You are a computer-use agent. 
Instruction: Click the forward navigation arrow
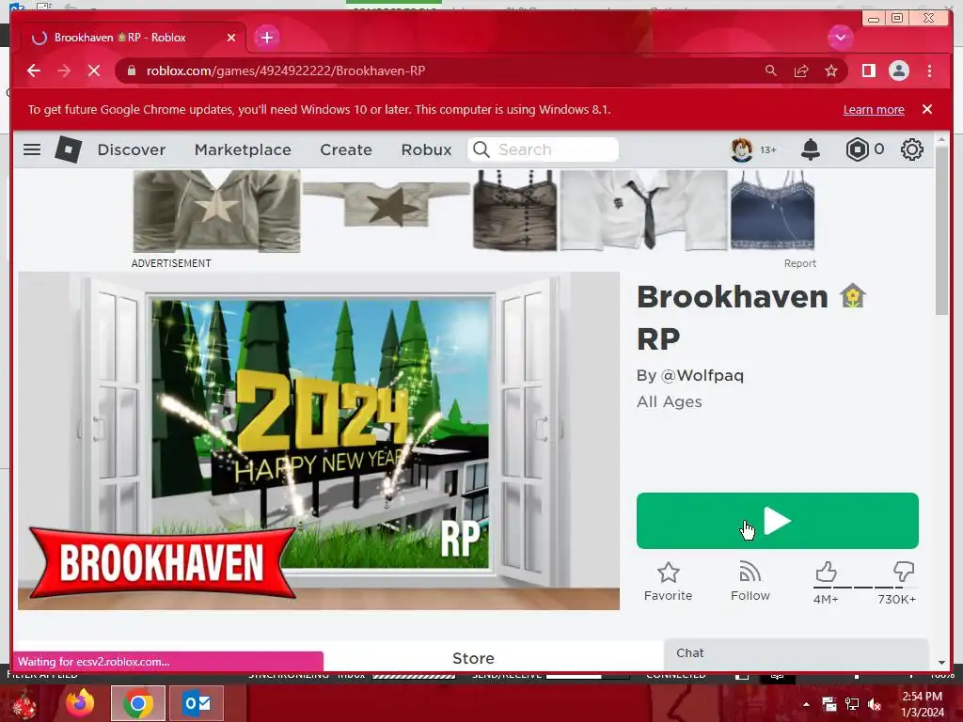[64, 71]
